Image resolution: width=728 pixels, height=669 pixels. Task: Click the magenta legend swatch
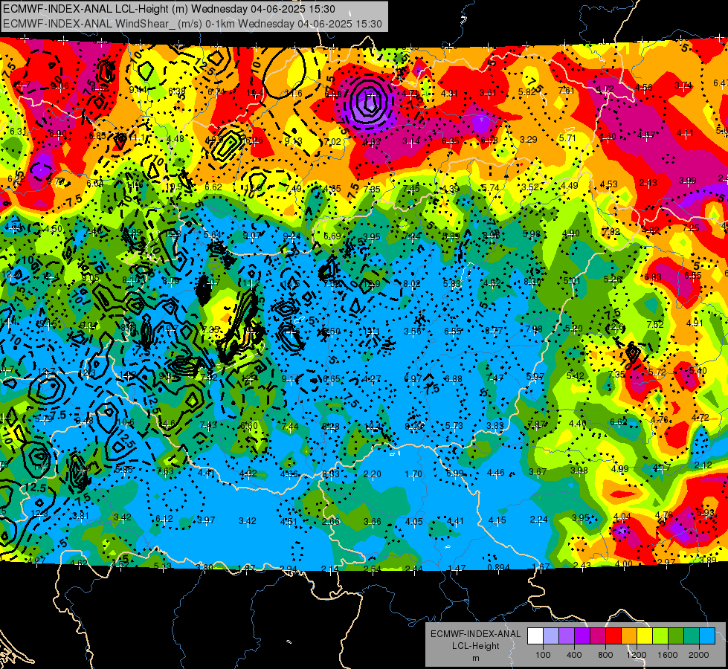pos(598,636)
